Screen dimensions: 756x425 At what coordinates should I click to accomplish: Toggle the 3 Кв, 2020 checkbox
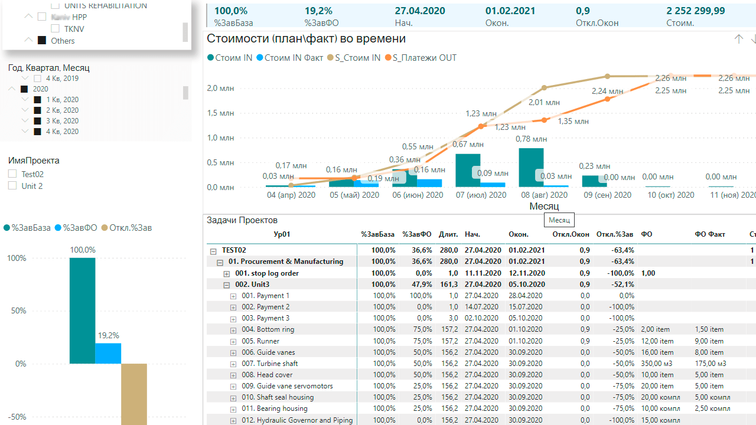(x=38, y=121)
